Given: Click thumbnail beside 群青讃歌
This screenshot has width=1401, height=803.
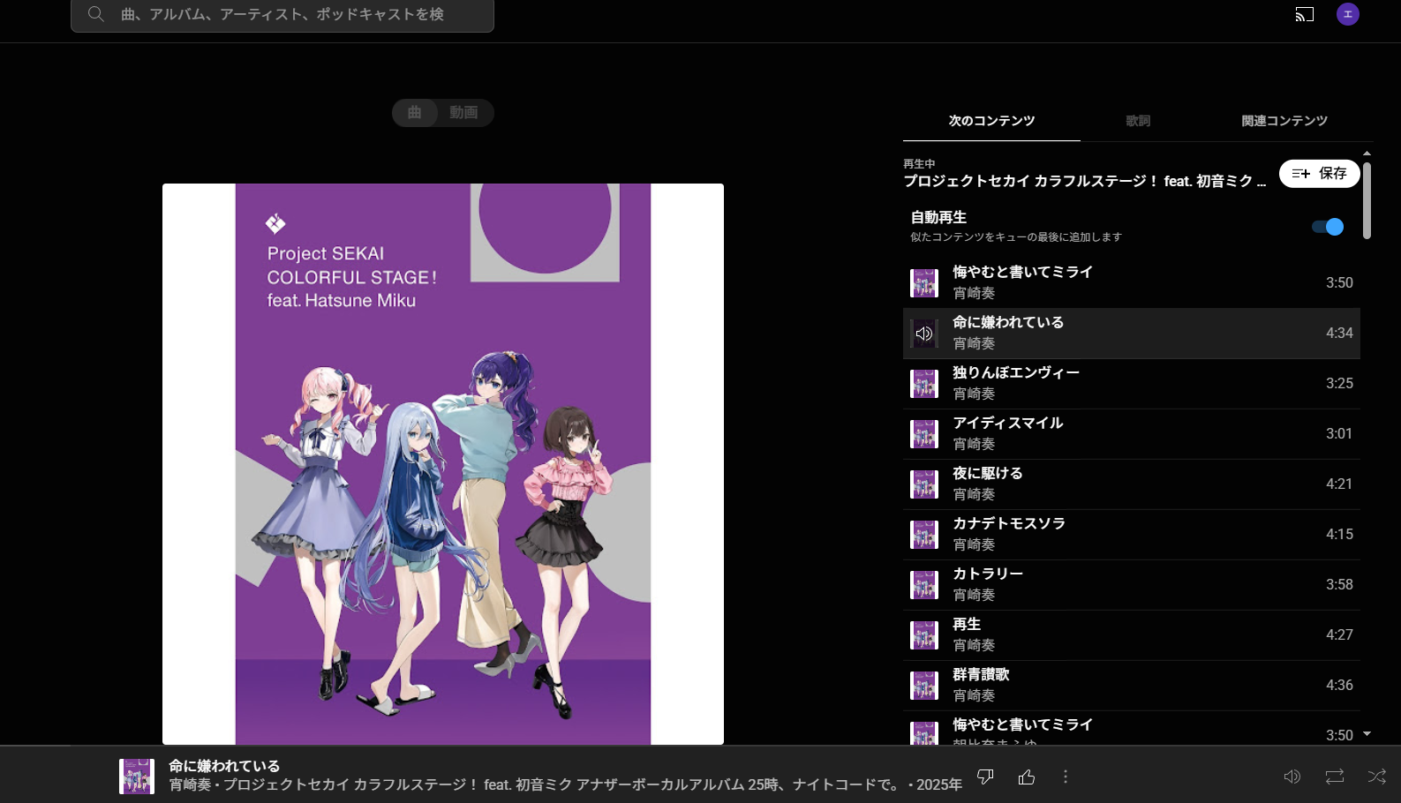Looking at the screenshot, I should click(x=924, y=686).
